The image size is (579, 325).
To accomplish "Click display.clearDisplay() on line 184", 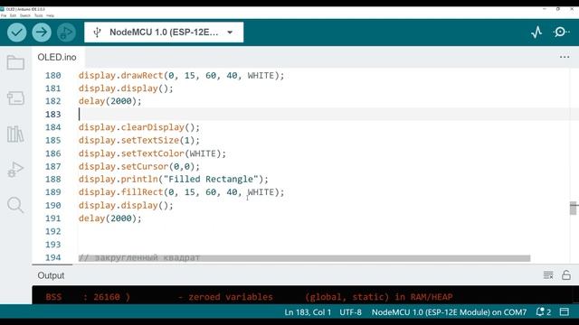I will click(138, 127).
